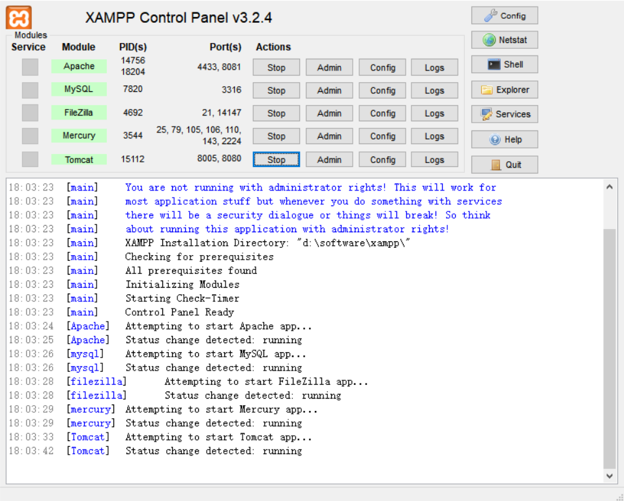Toggle the Tomcat service checkbox
The width and height of the screenshot is (624, 501).
(x=30, y=159)
